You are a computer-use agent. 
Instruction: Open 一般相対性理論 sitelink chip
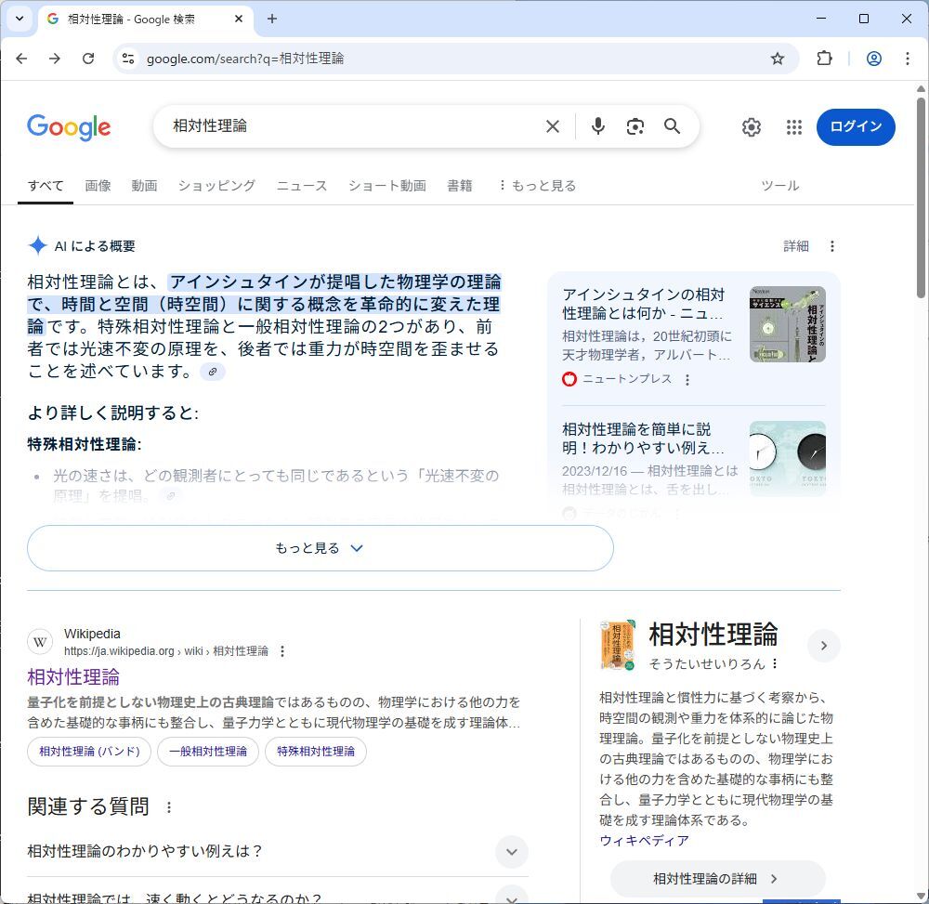point(208,751)
